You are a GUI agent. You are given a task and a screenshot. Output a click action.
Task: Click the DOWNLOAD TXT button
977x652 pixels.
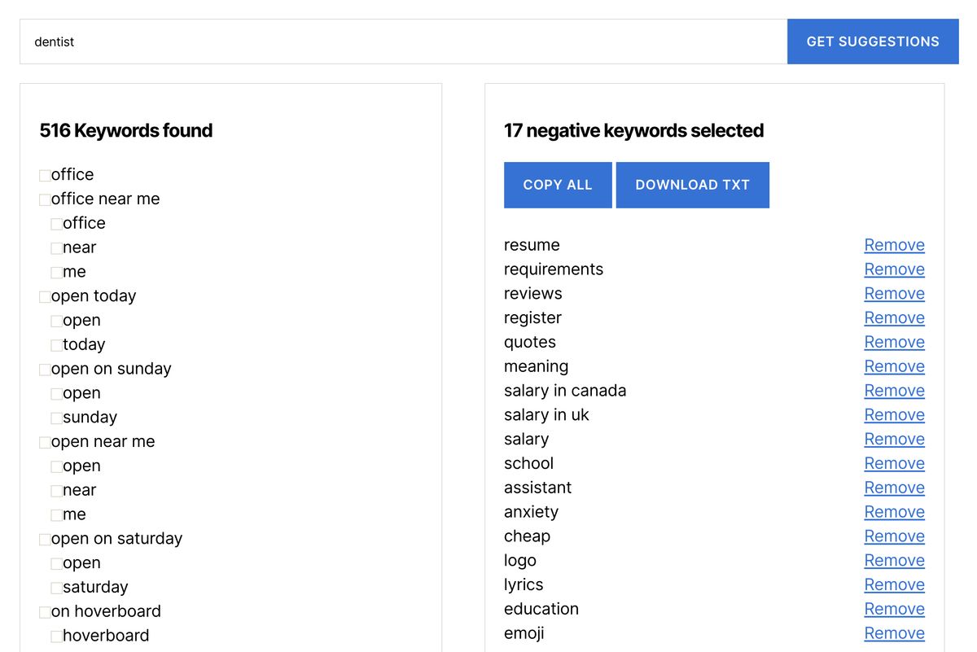tap(693, 185)
